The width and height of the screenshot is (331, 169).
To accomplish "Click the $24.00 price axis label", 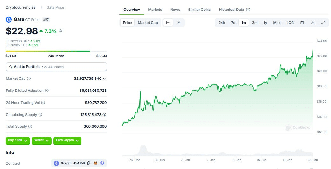I will (x=322, y=41).
